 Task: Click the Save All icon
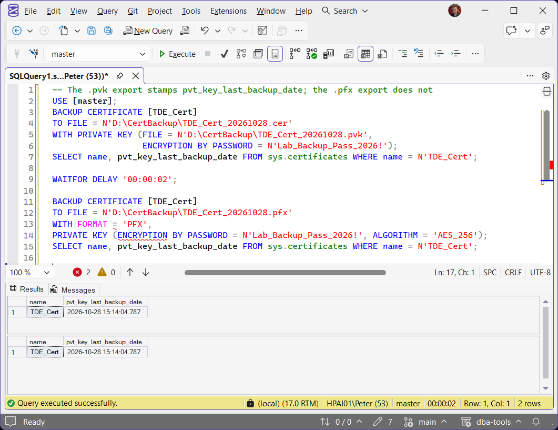coord(108,31)
